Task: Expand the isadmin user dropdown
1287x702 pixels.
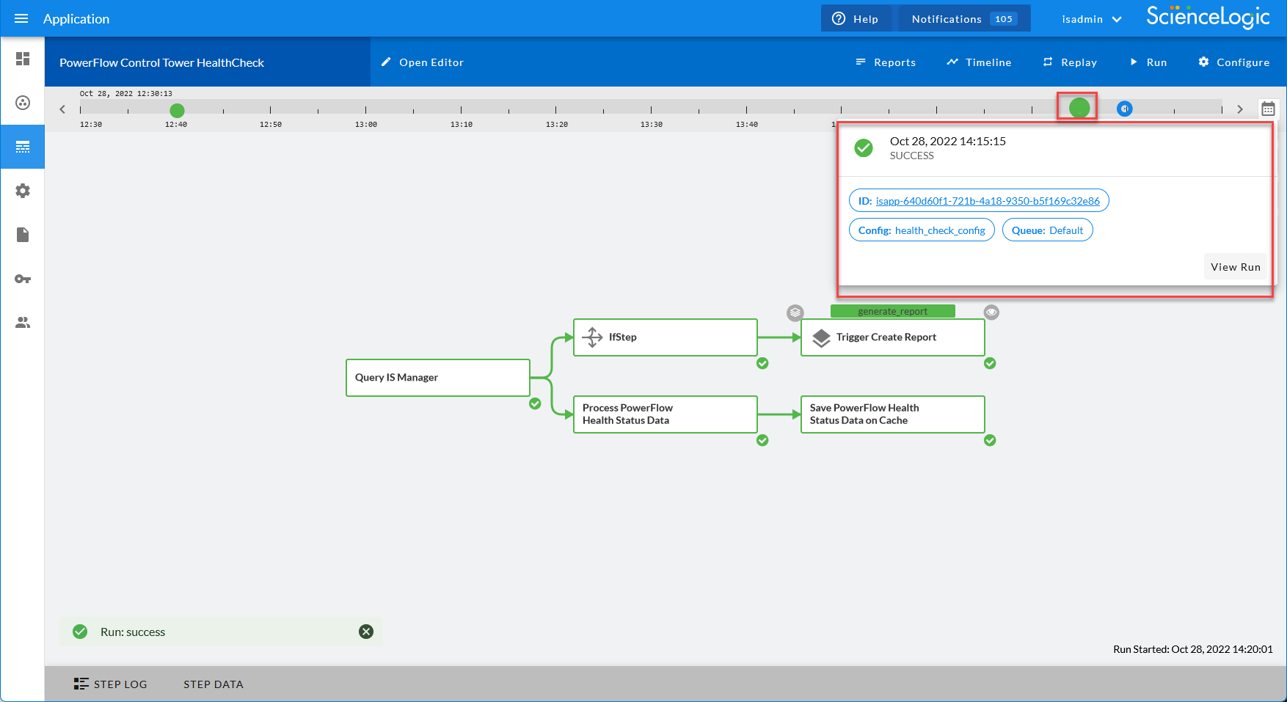Action: 1091,19
